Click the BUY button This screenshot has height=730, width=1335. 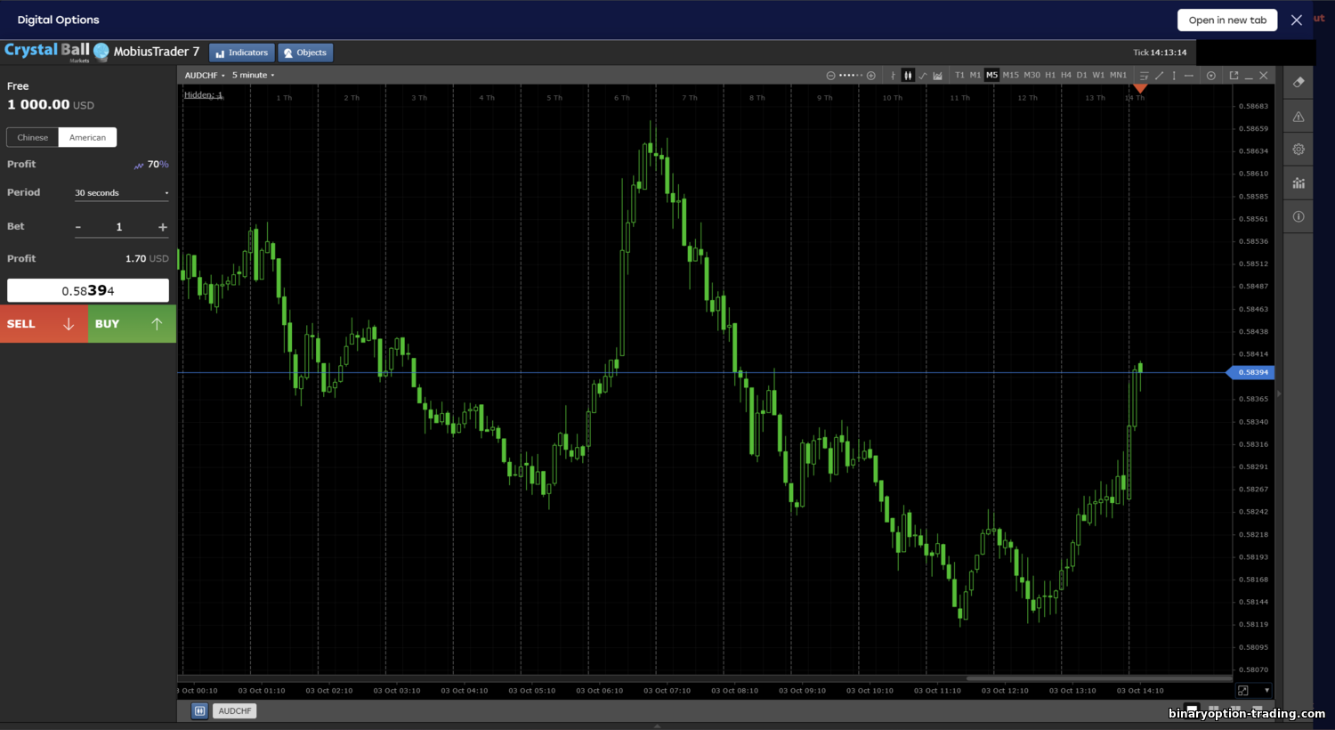[x=132, y=324]
